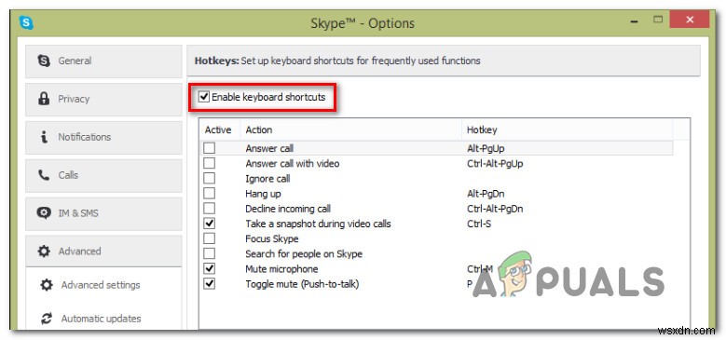The image size is (726, 340).
Task: Select the Hang up action text
Action: (x=263, y=194)
